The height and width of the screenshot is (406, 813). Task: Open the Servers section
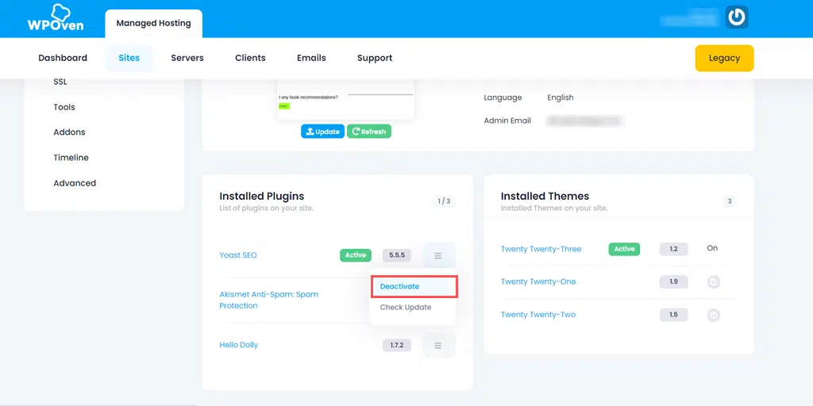click(x=187, y=58)
